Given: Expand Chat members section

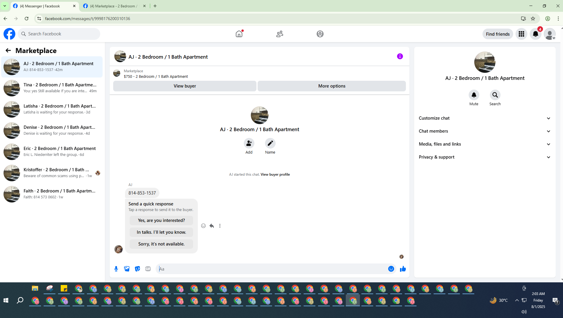Looking at the screenshot, I should pos(485,131).
